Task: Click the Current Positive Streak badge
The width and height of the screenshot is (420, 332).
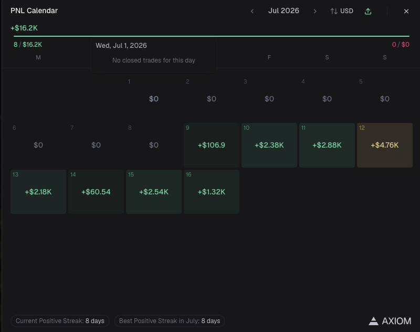Action: click(60, 321)
